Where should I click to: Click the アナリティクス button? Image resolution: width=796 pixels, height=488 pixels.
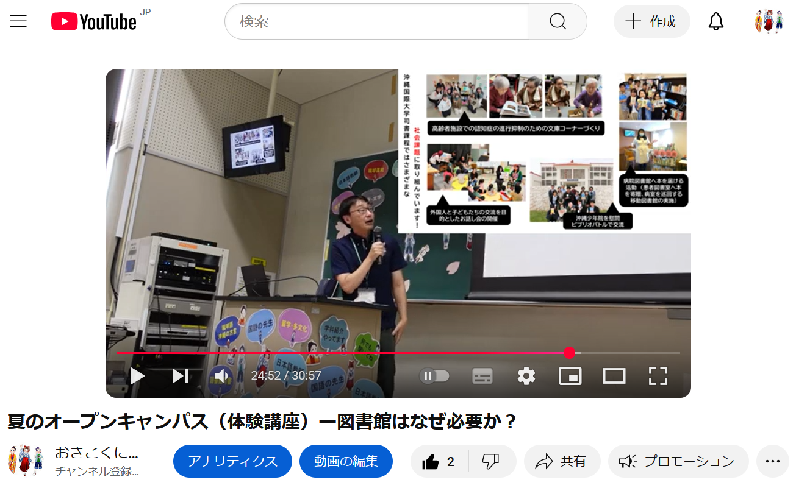232,462
